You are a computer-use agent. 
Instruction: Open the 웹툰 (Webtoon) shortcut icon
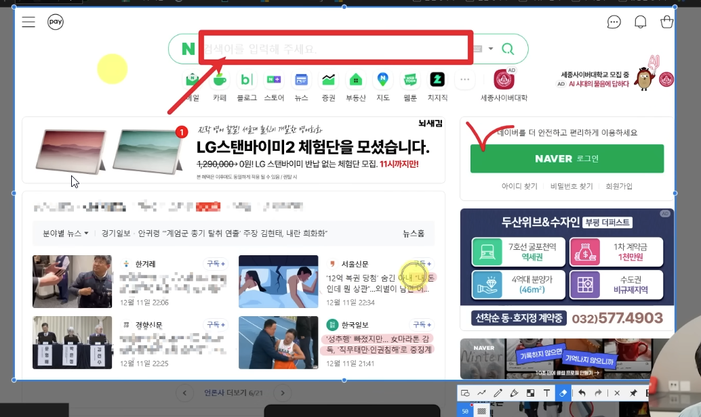pos(410,80)
